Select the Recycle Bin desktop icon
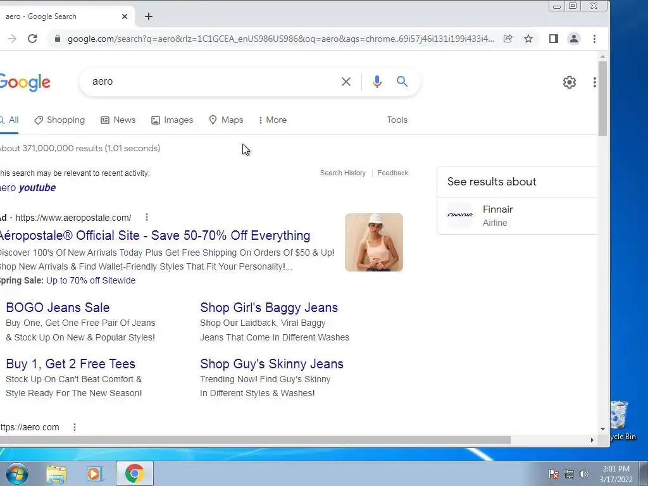This screenshot has width=648, height=486. tap(623, 420)
